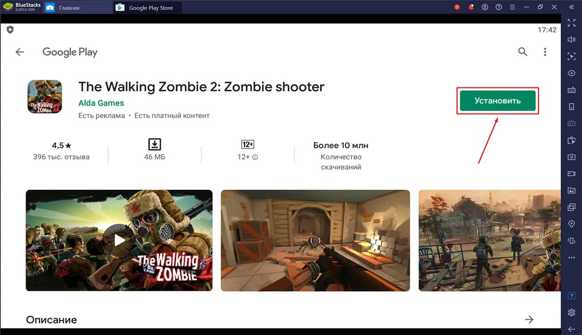The width and height of the screenshot is (582, 335).
Task: Click the Более 10 млн downloads text
Action: [x=341, y=146]
